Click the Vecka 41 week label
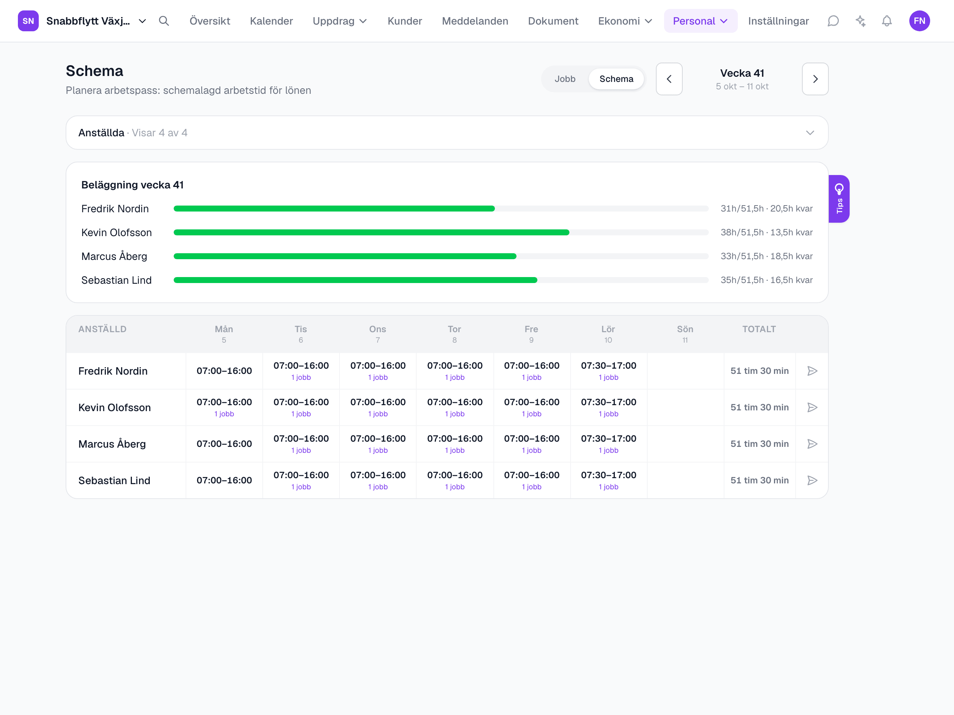This screenshot has height=715, width=954. pos(742,73)
